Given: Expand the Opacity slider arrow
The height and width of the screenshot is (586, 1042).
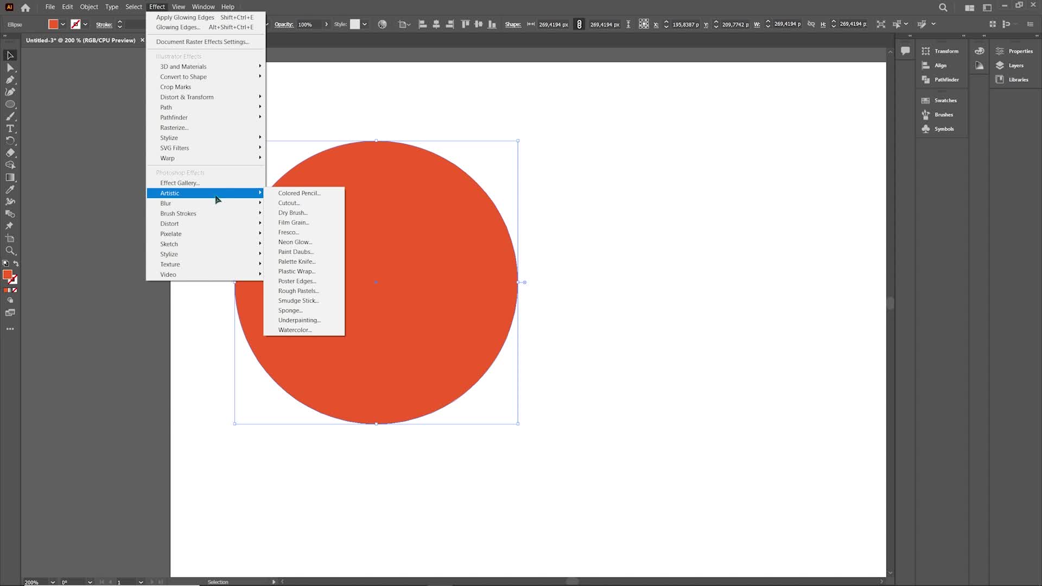Looking at the screenshot, I should pyautogui.click(x=326, y=24).
